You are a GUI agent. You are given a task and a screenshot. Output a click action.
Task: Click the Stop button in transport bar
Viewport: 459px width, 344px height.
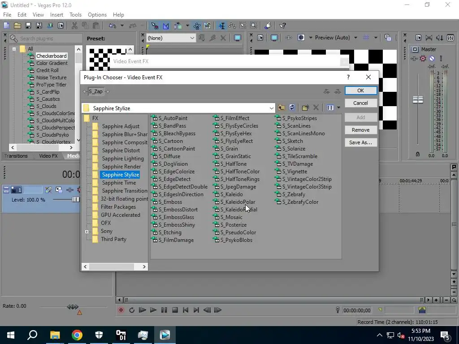(x=175, y=310)
